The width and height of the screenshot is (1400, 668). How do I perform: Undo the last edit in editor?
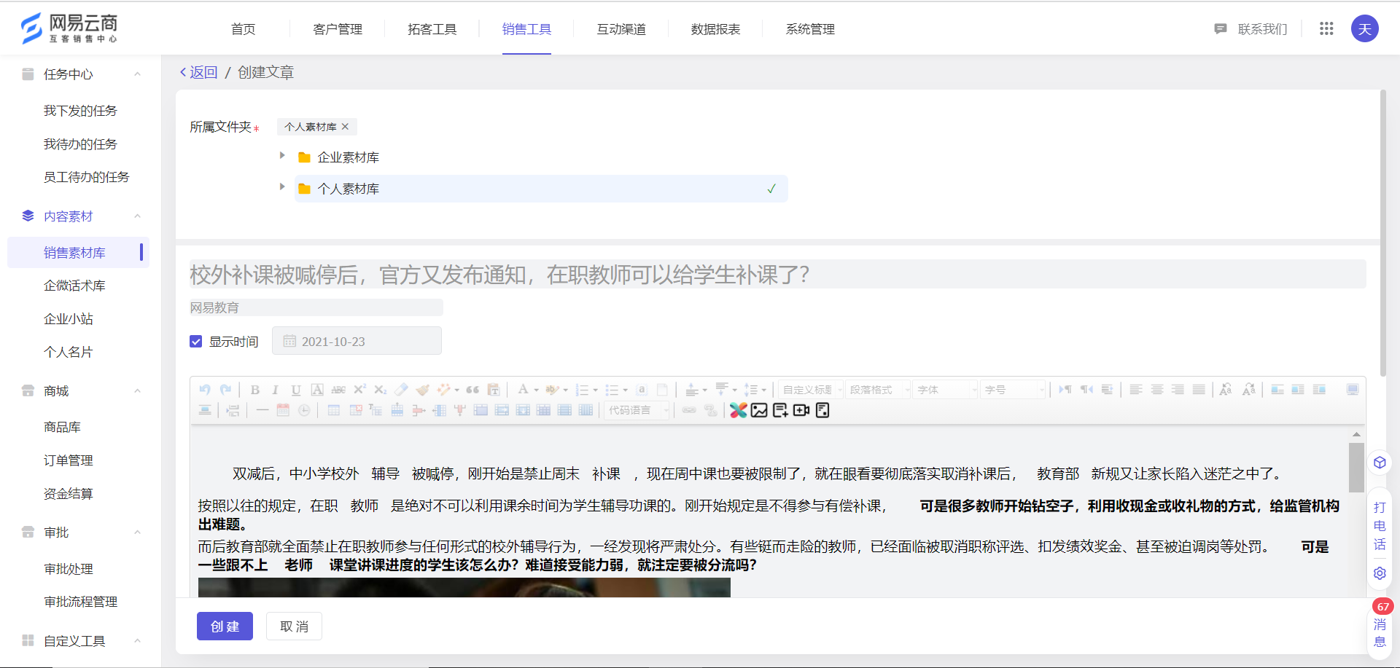(205, 390)
